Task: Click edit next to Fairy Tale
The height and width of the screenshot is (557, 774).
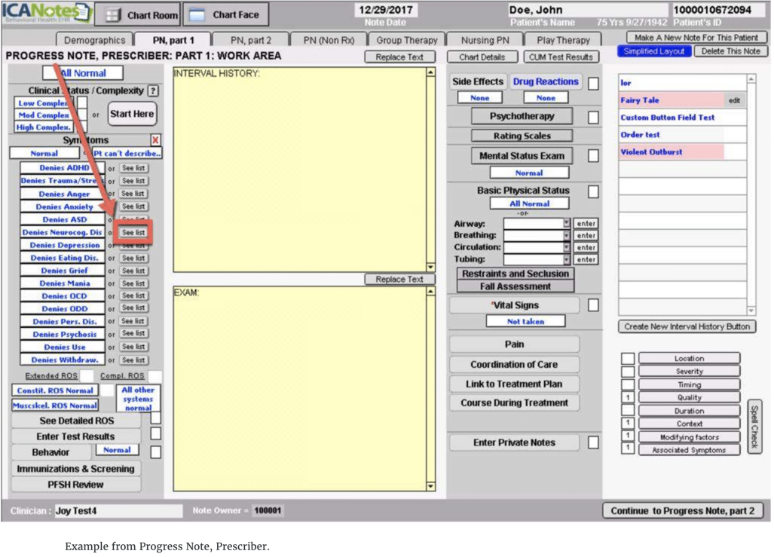Action: [734, 100]
